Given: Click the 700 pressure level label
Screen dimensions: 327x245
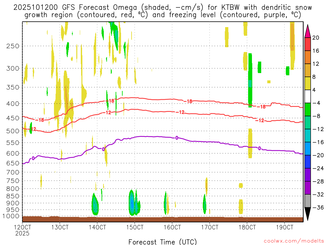Looking at the screenshot, I should (13, 172).
